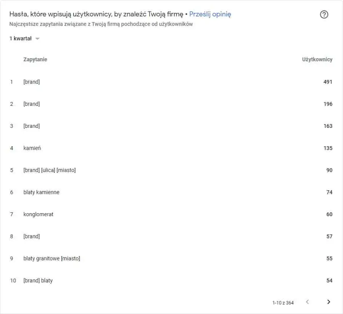Open the Prześlij opinię link
Viewport: 343px width, 314px height.
click(210, 14)
